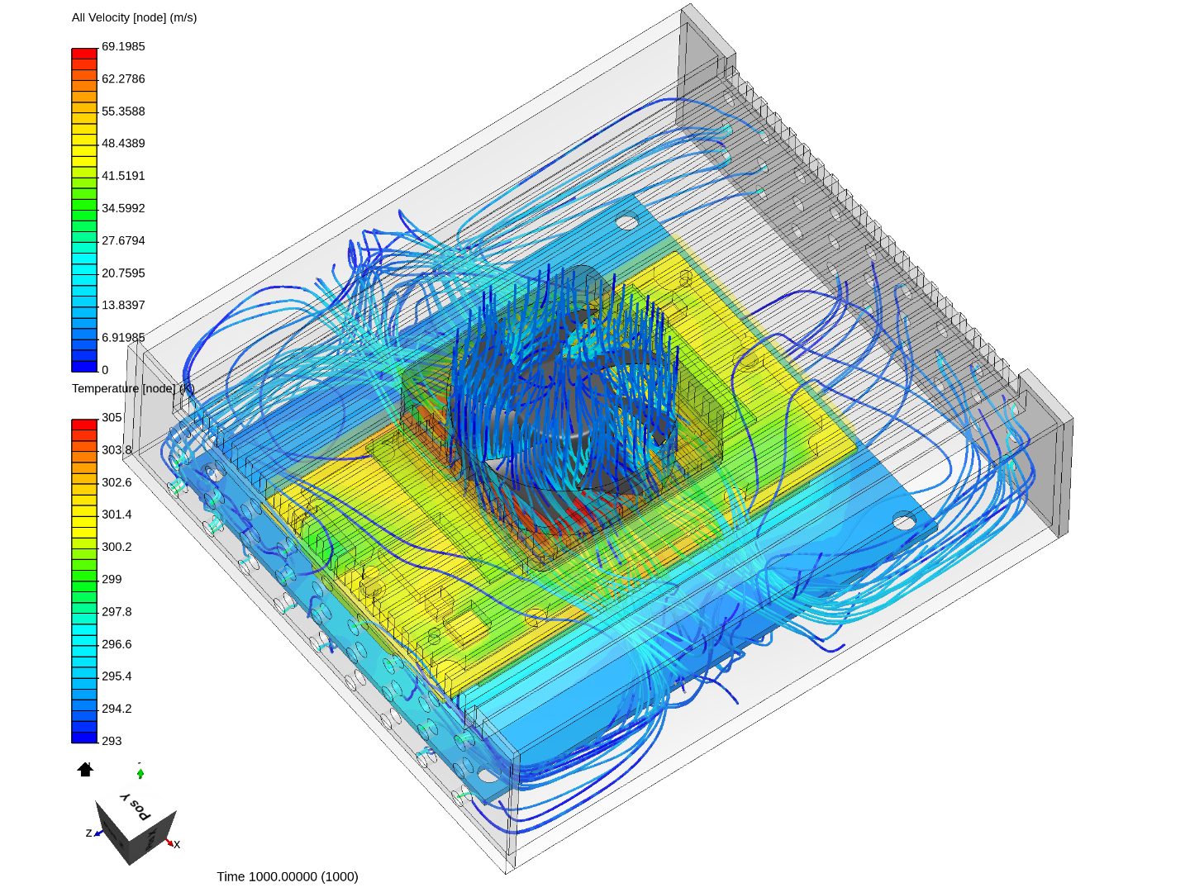The width and height of the screenshot is (1190, 892).
Task: Click the home icon to reset the camera view
Action: pos(83,770)
